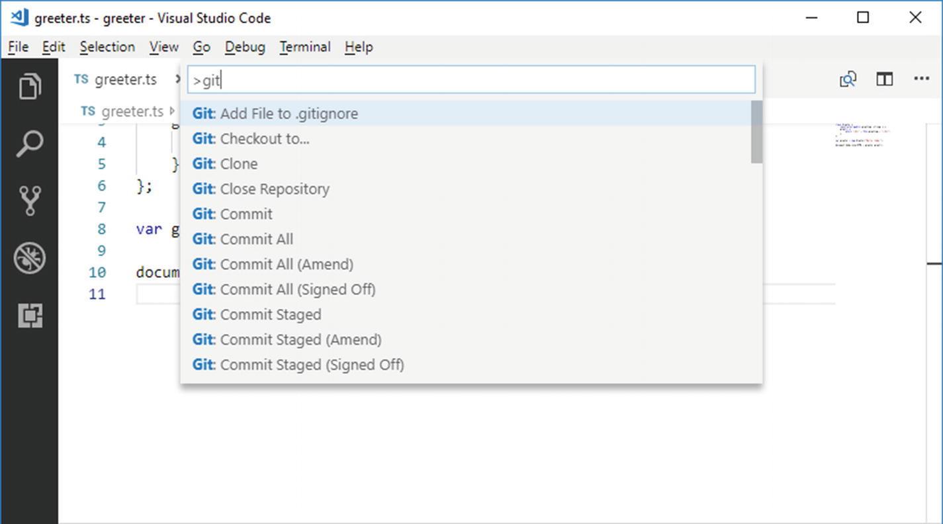Open the Extensions view icon

click(30, 316)
